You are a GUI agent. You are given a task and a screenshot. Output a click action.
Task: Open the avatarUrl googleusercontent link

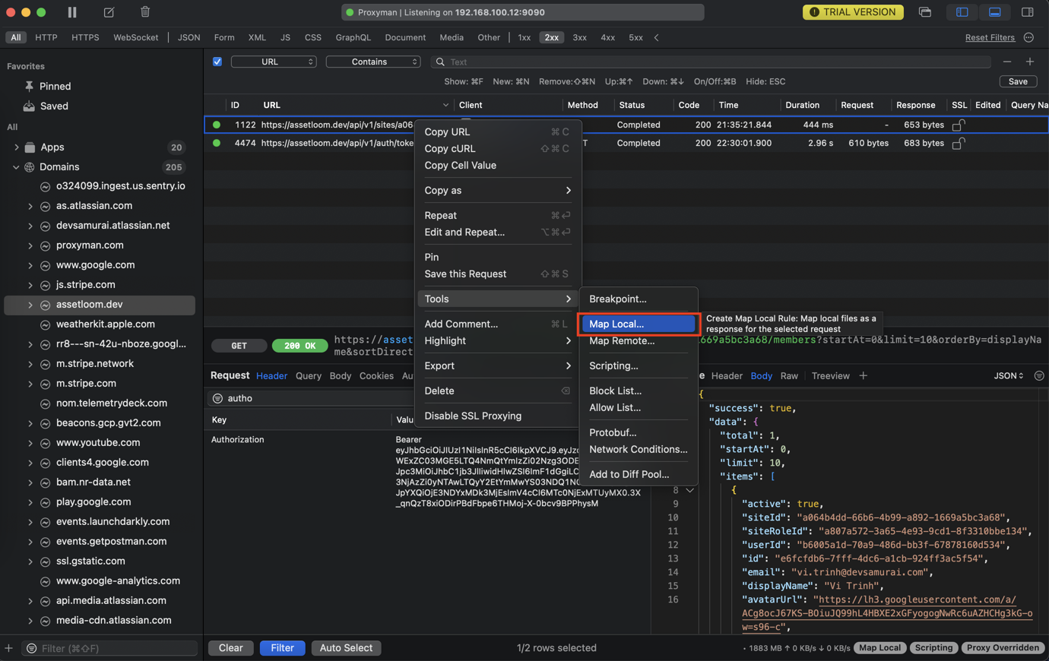[x=887, y=613]
